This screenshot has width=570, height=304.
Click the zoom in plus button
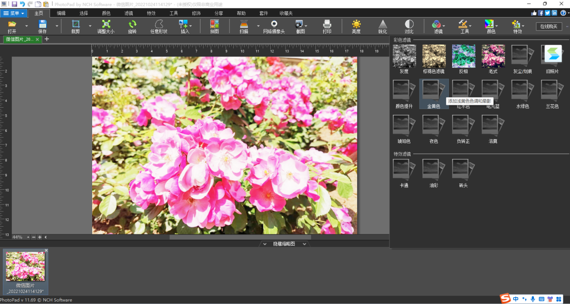pos(40,237)
